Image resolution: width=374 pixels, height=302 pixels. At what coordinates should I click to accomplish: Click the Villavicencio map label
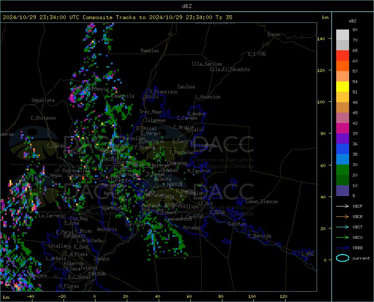coord(93,89)
